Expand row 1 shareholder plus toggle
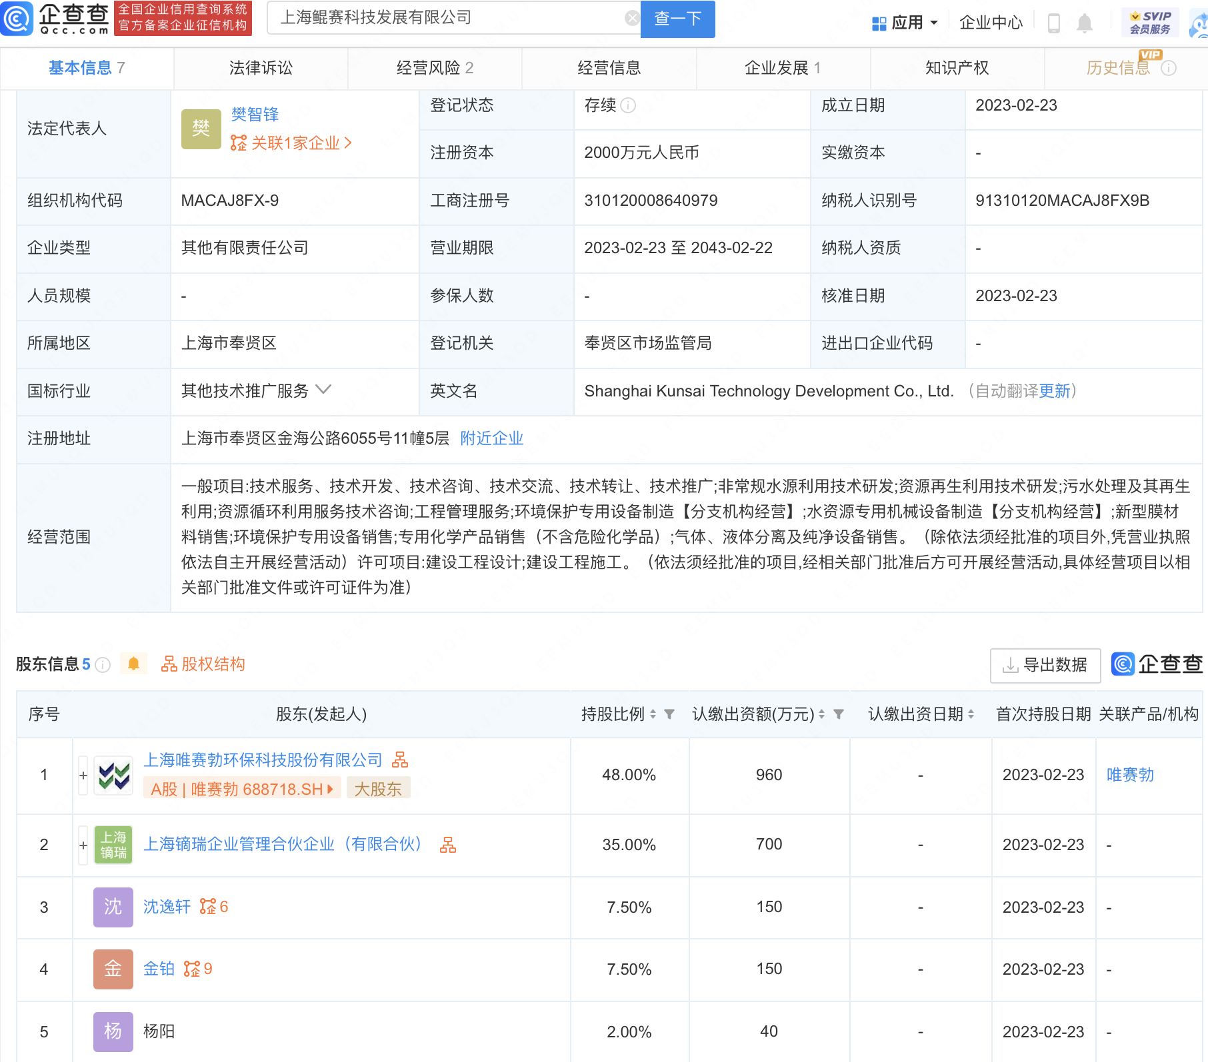This screenshot has height=1062, width=1208. (83, 776)
